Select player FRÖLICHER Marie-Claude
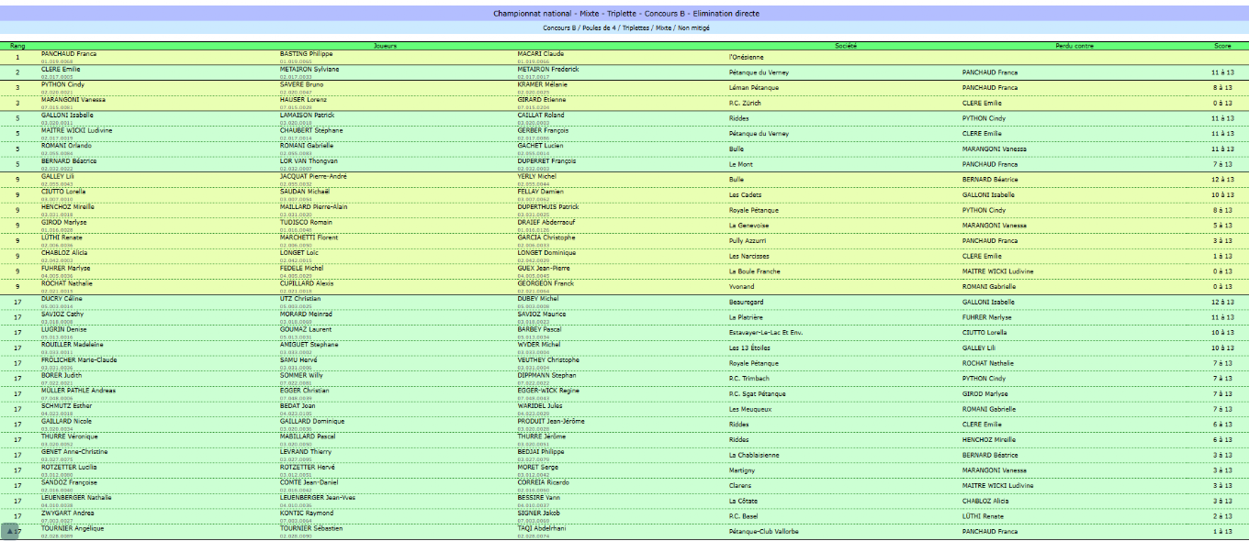The image size is (1249, 541). coord(79,359)
